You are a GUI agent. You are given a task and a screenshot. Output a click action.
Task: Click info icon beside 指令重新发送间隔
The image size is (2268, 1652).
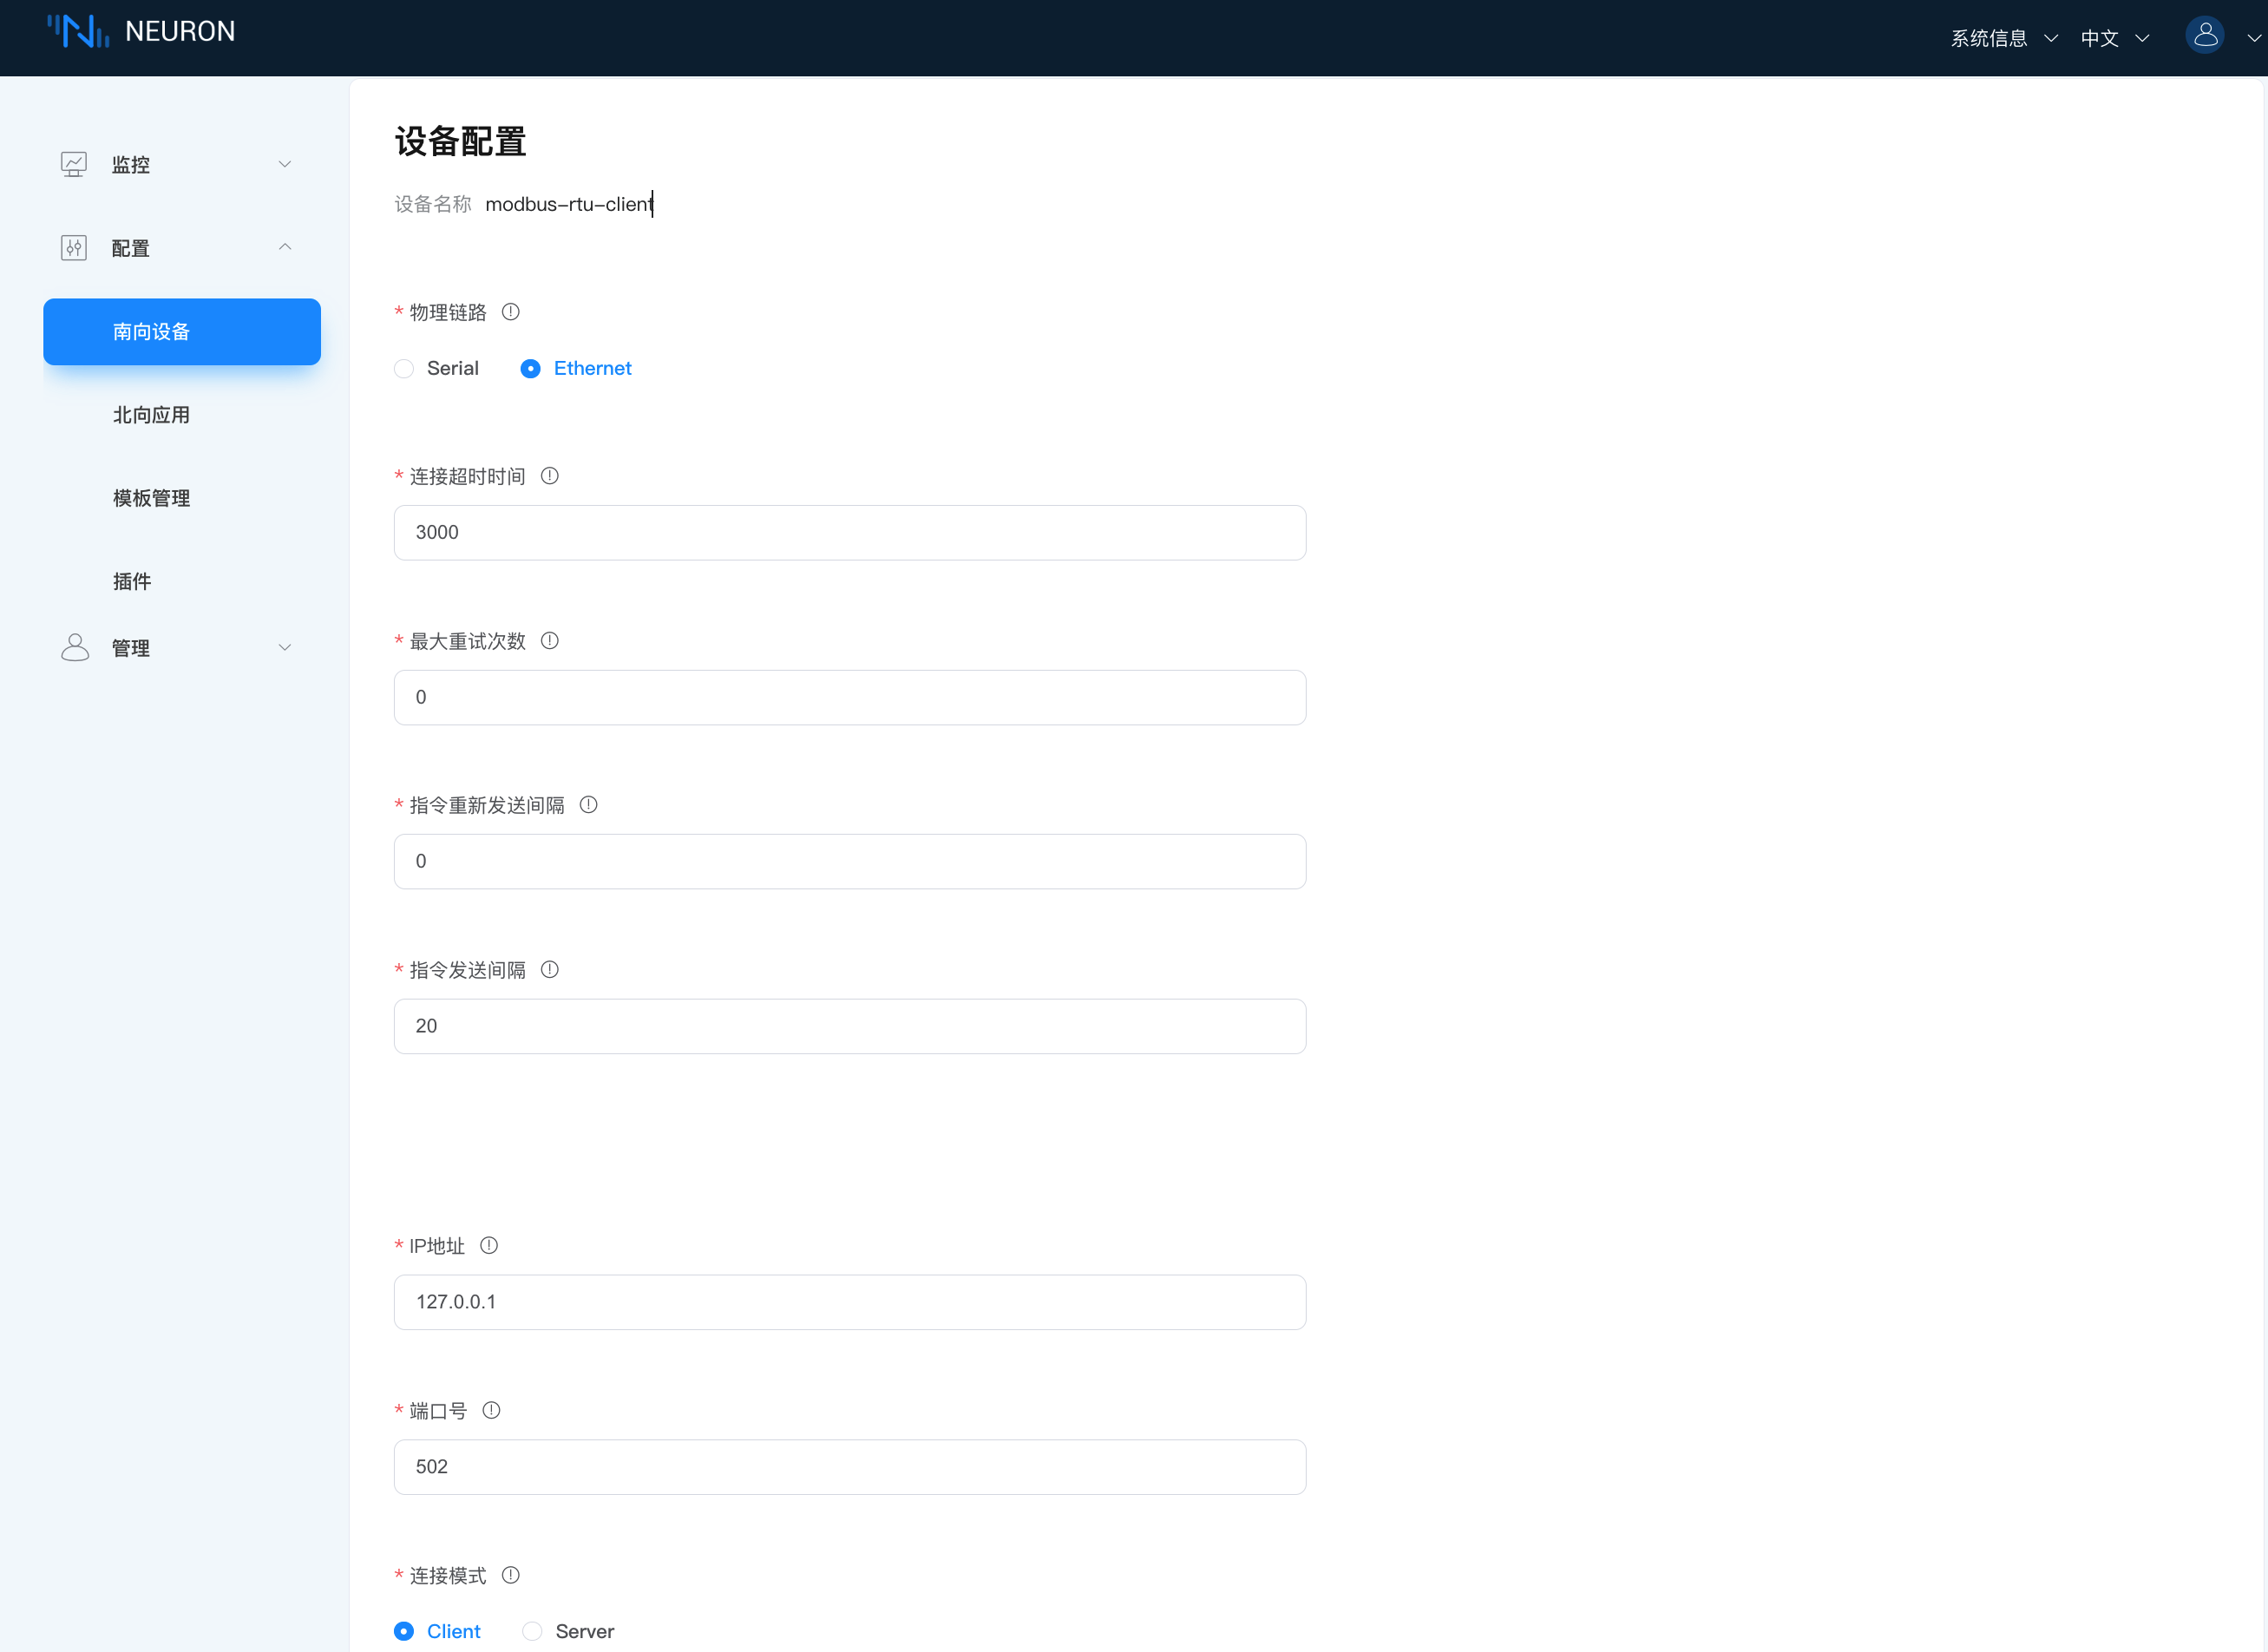pyautogui.click(x=589, y=805)
